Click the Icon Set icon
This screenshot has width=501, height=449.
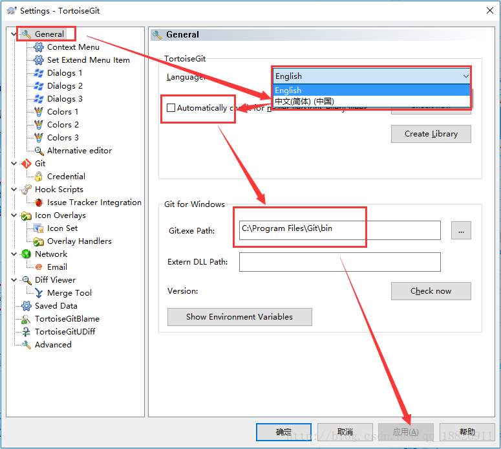(39, 228)
